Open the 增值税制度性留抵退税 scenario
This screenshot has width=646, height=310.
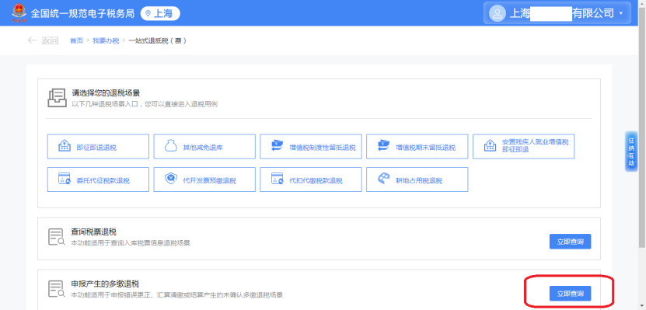tap(311, 147)
